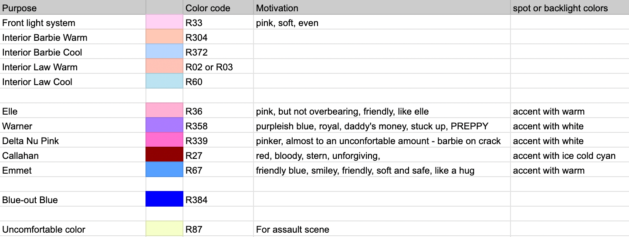Select the purple Warner color swatch
The height and width of the screenshot is (237, 629).
(x=164, y=126)
